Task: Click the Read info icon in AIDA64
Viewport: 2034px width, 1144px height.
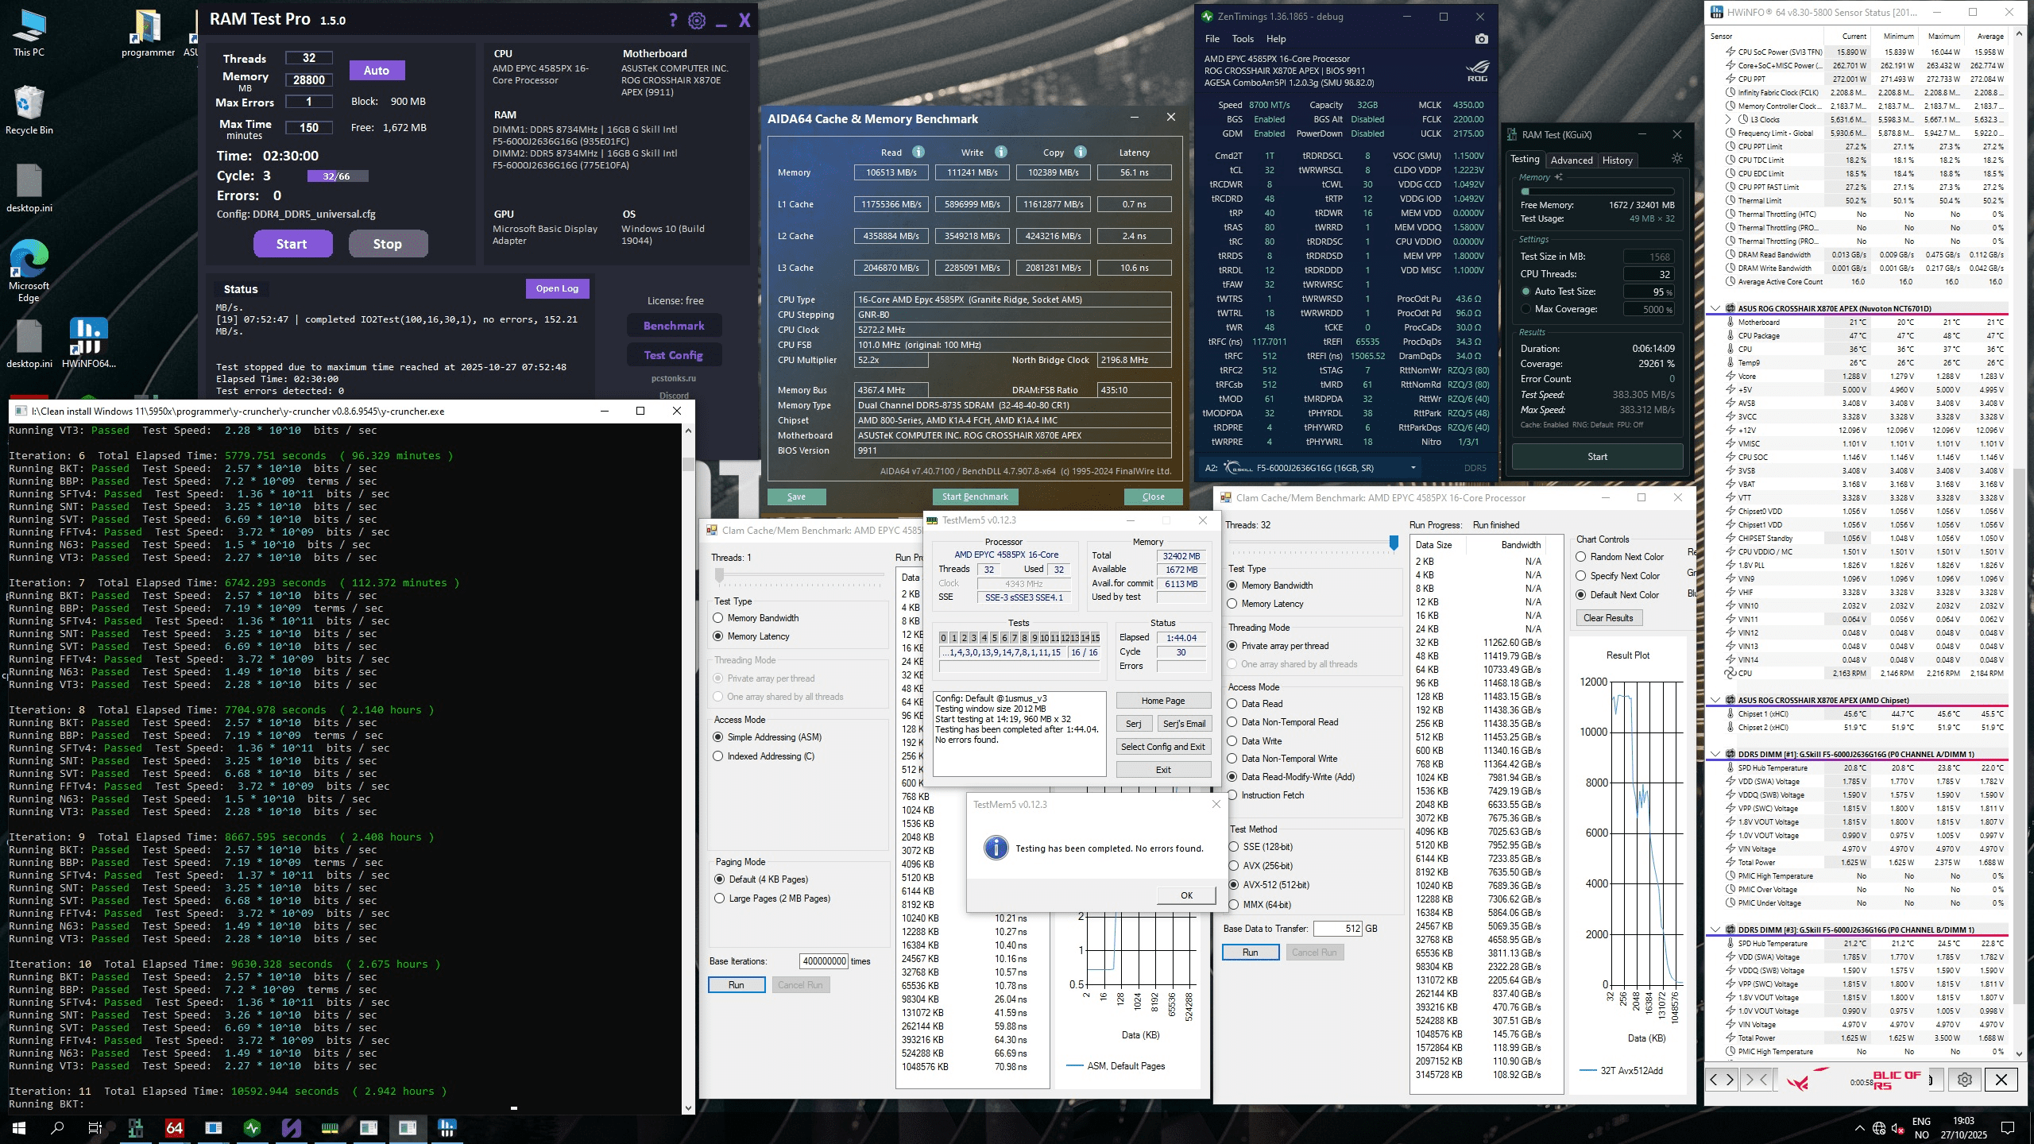Action: click(x=918, y=153)
